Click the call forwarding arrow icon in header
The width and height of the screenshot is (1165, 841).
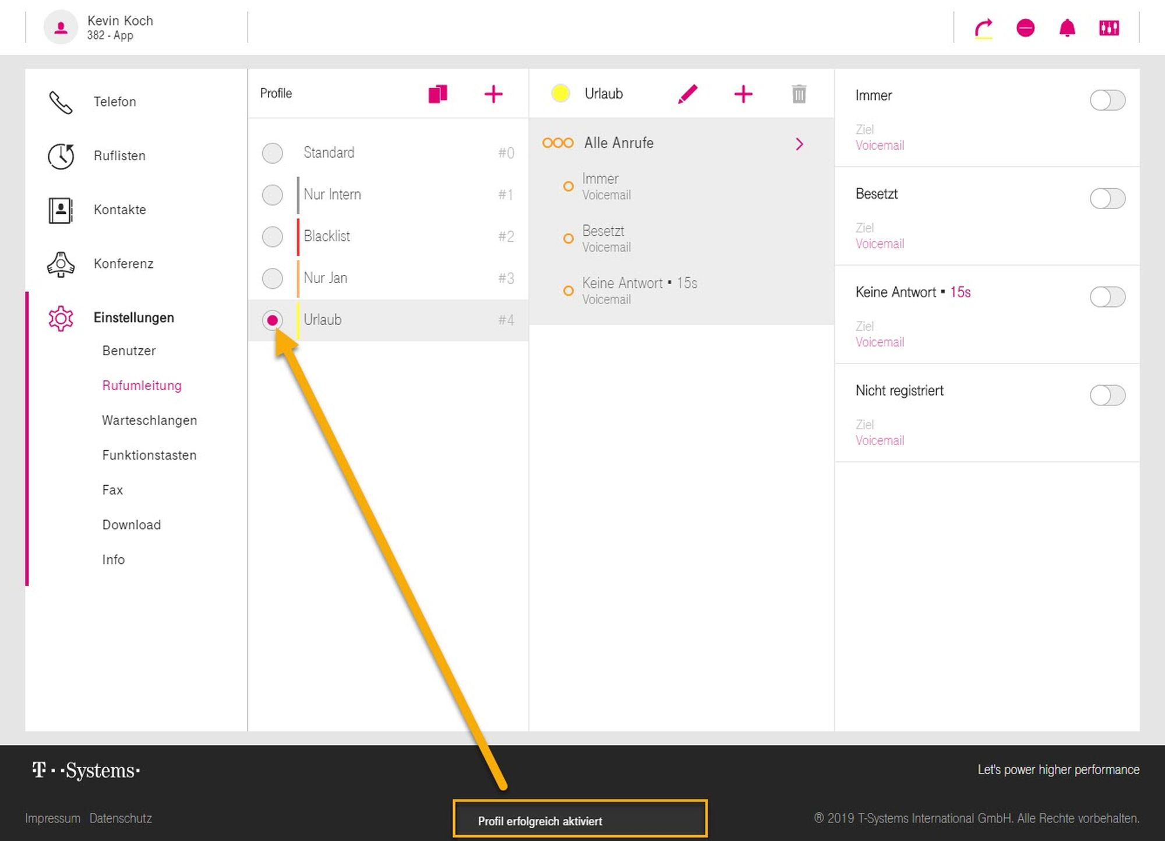tap(983, 28)
